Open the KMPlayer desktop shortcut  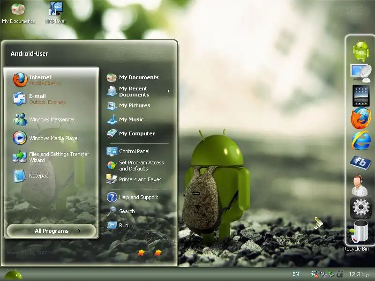56,13
